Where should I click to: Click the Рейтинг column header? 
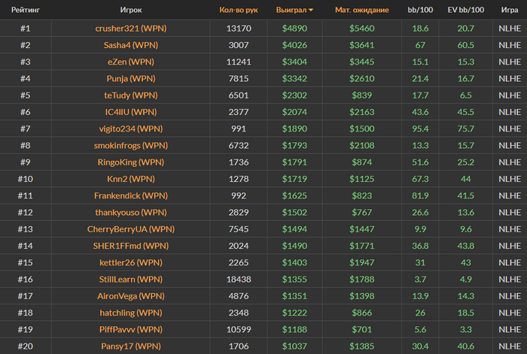point(26,10)
